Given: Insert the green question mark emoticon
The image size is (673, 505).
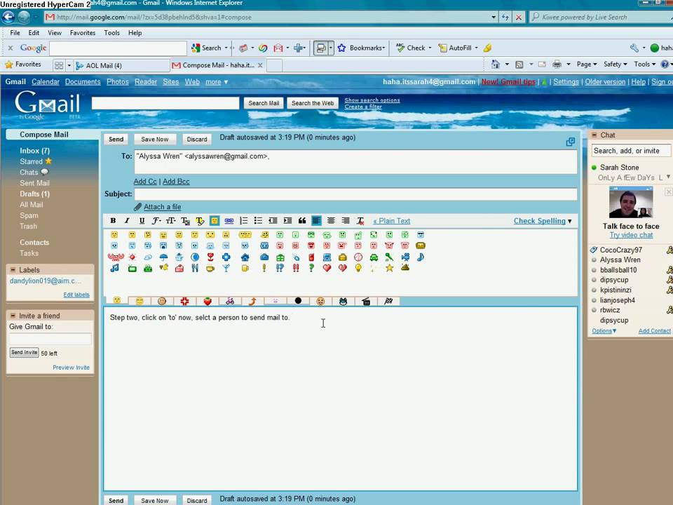Looking at the screenshot, I should tap(311, 268).
